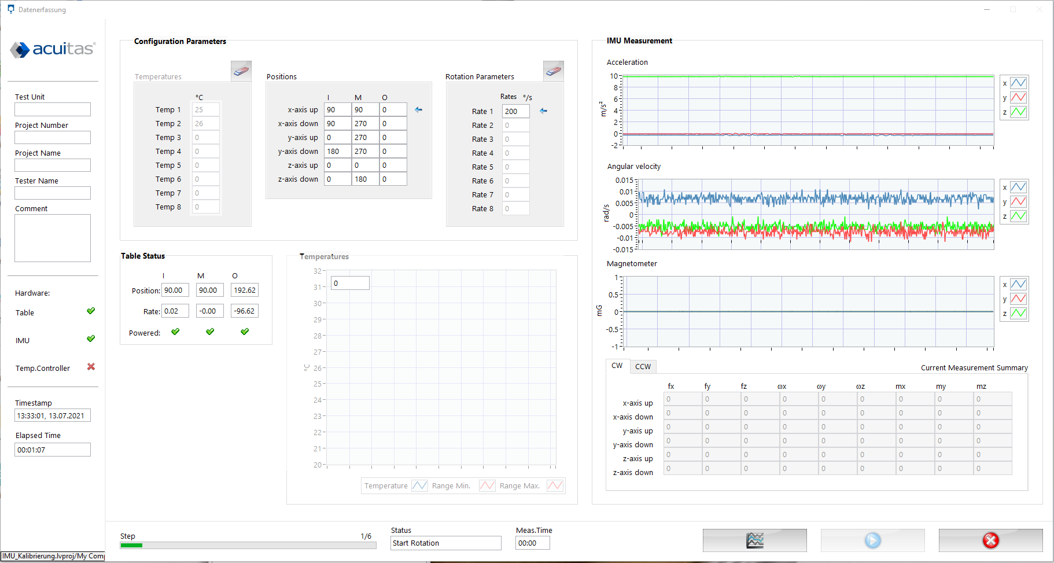Click the Rate 1 value field
Image resolution: width=1054 pixels, height=563 pixels.
[x=515, y=111]
